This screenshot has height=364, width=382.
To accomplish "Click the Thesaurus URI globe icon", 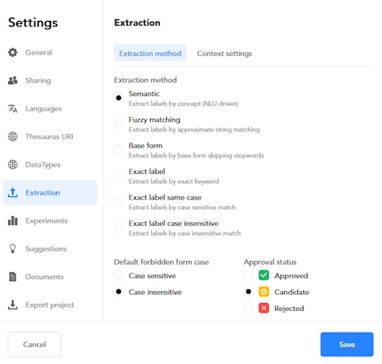I will click(13, 136).
